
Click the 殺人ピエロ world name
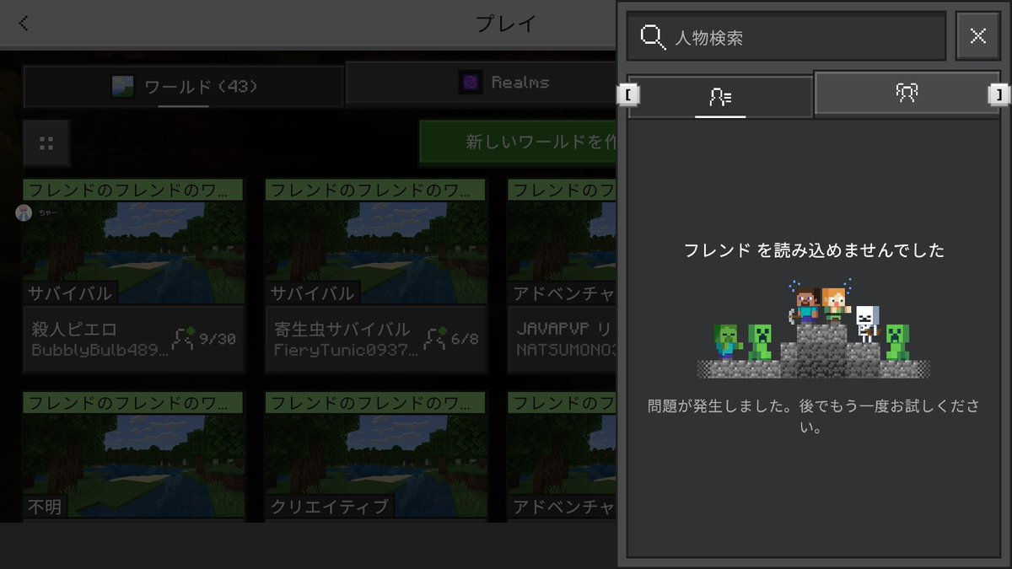pos(74,329)
